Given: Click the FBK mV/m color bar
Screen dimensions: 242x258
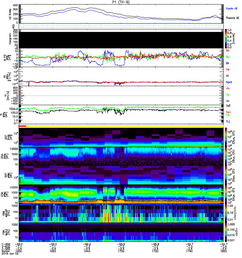Looking at the screenshot, I should (226, 213).
